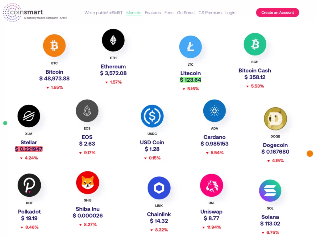Click the Shiba Inu SHIB icon
This screenshot has width=316, height=238.
point(87,183)
